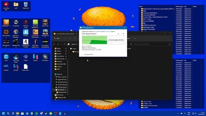Select 'Dieser PC' in the navigation tree

click(60, 74)
